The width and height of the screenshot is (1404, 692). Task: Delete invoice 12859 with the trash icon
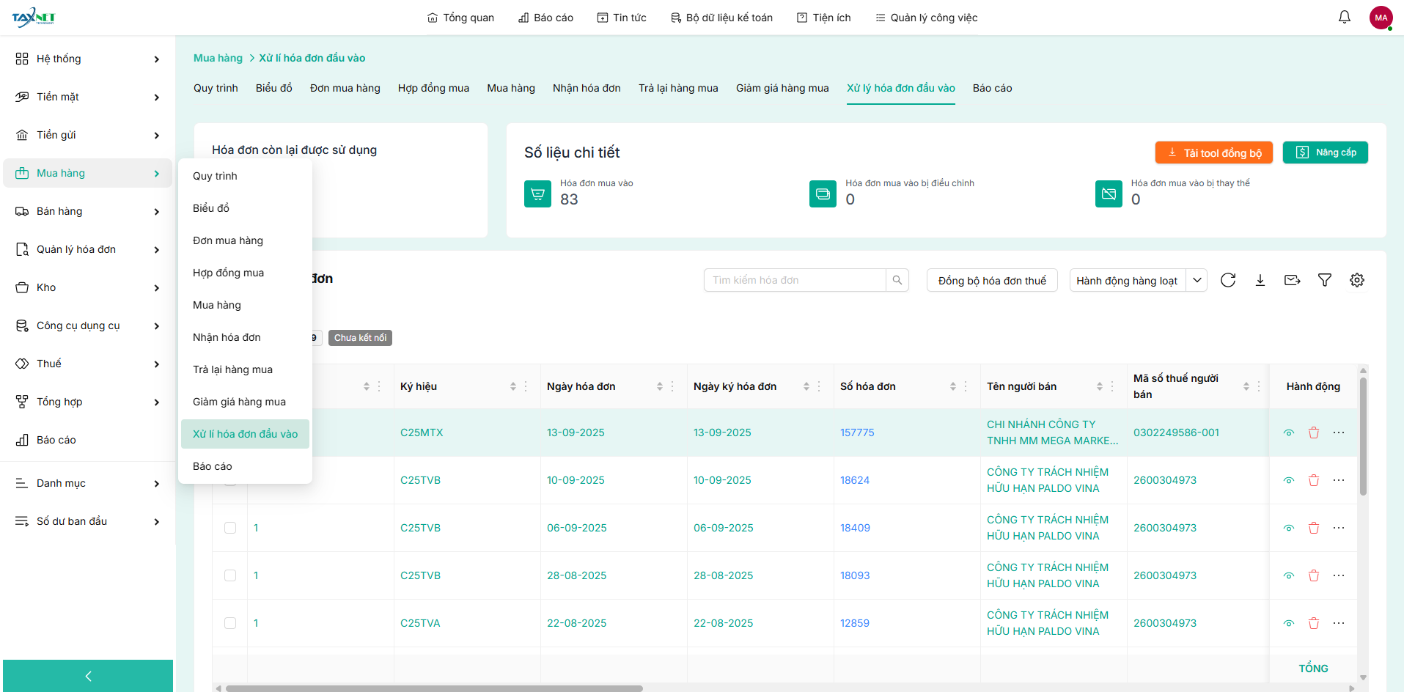pos(1314,623)
